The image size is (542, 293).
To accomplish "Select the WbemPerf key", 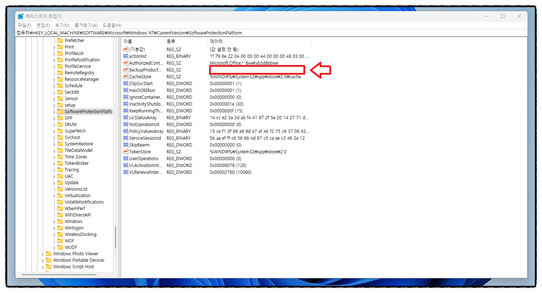I will [x=75, y=209].
